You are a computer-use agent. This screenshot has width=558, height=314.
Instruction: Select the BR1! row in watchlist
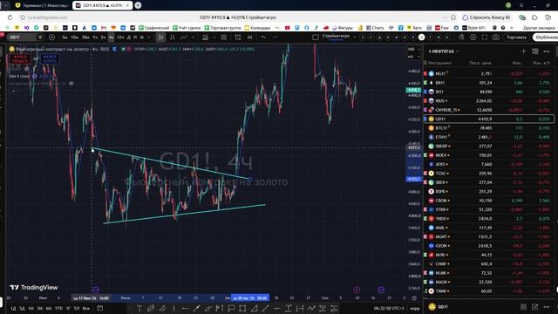point(488,83)
